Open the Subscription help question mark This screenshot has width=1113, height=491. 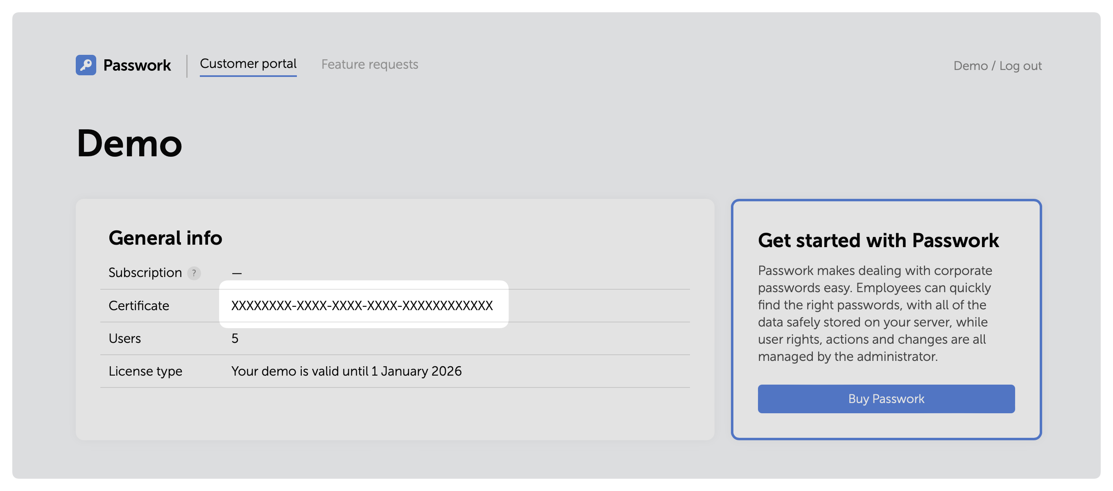[x=194, y=273]
